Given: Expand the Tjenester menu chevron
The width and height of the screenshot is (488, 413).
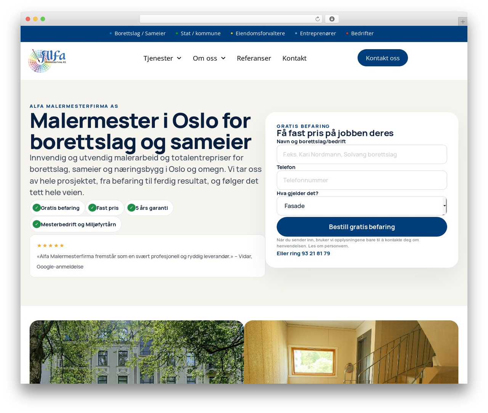Looking at the screenshot, I should point(179,58).
